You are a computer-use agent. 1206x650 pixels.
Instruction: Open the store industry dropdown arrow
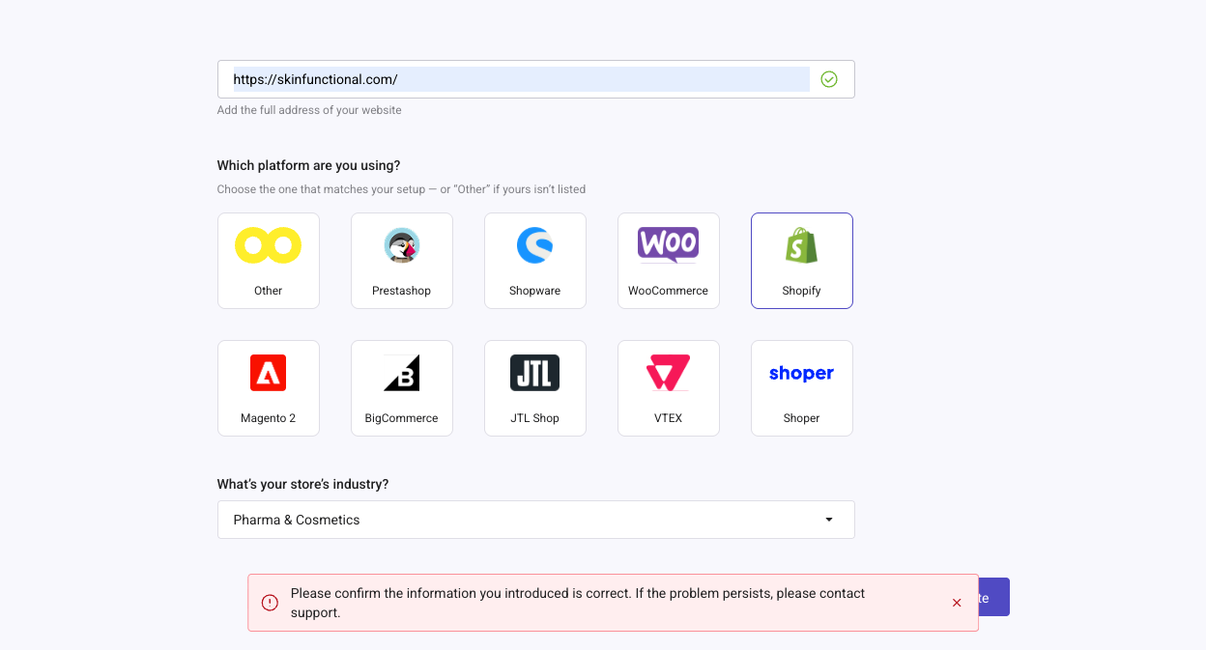click(828, 520)
